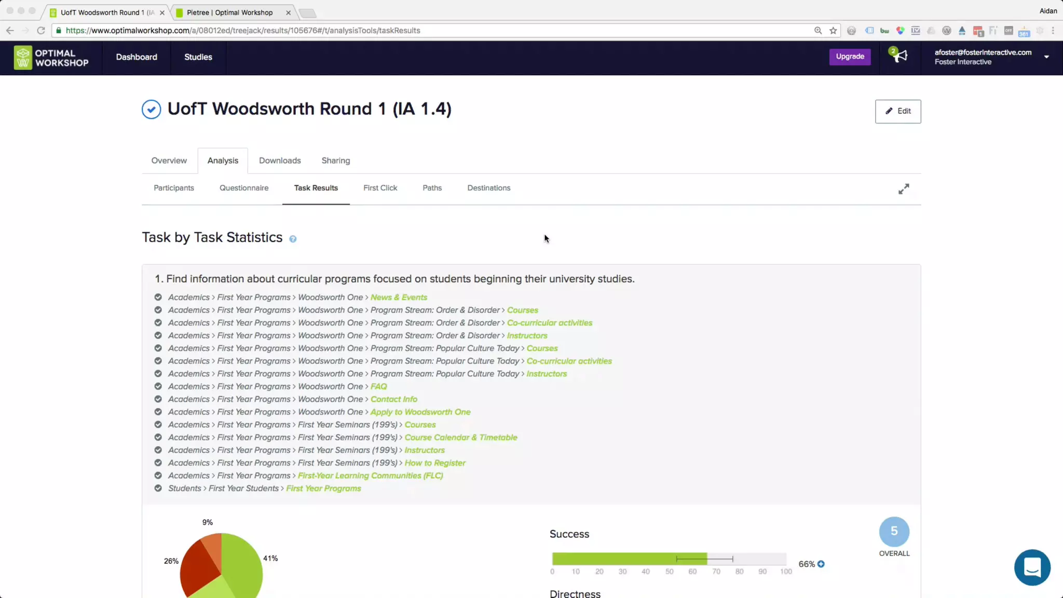Click the Optimal Workshop logo
The width and height of the screenshot is (1063, 598).
click(51, 58)
